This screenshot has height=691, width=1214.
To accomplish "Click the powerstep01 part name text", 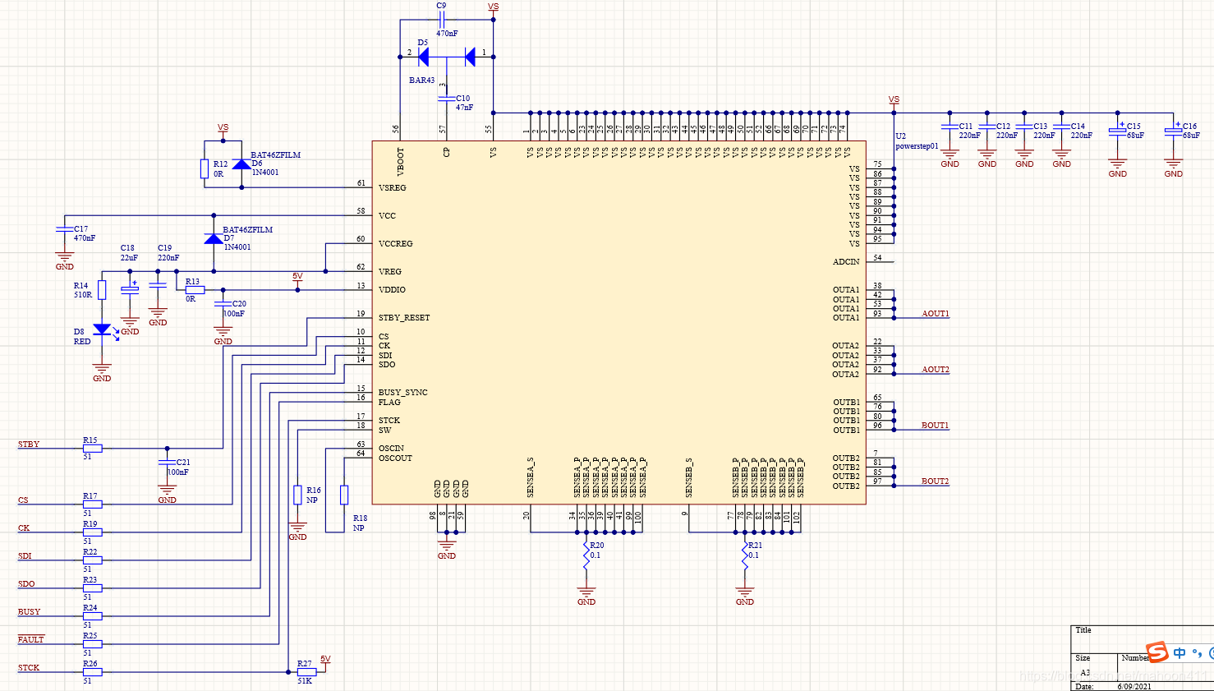I will (917, 146).
